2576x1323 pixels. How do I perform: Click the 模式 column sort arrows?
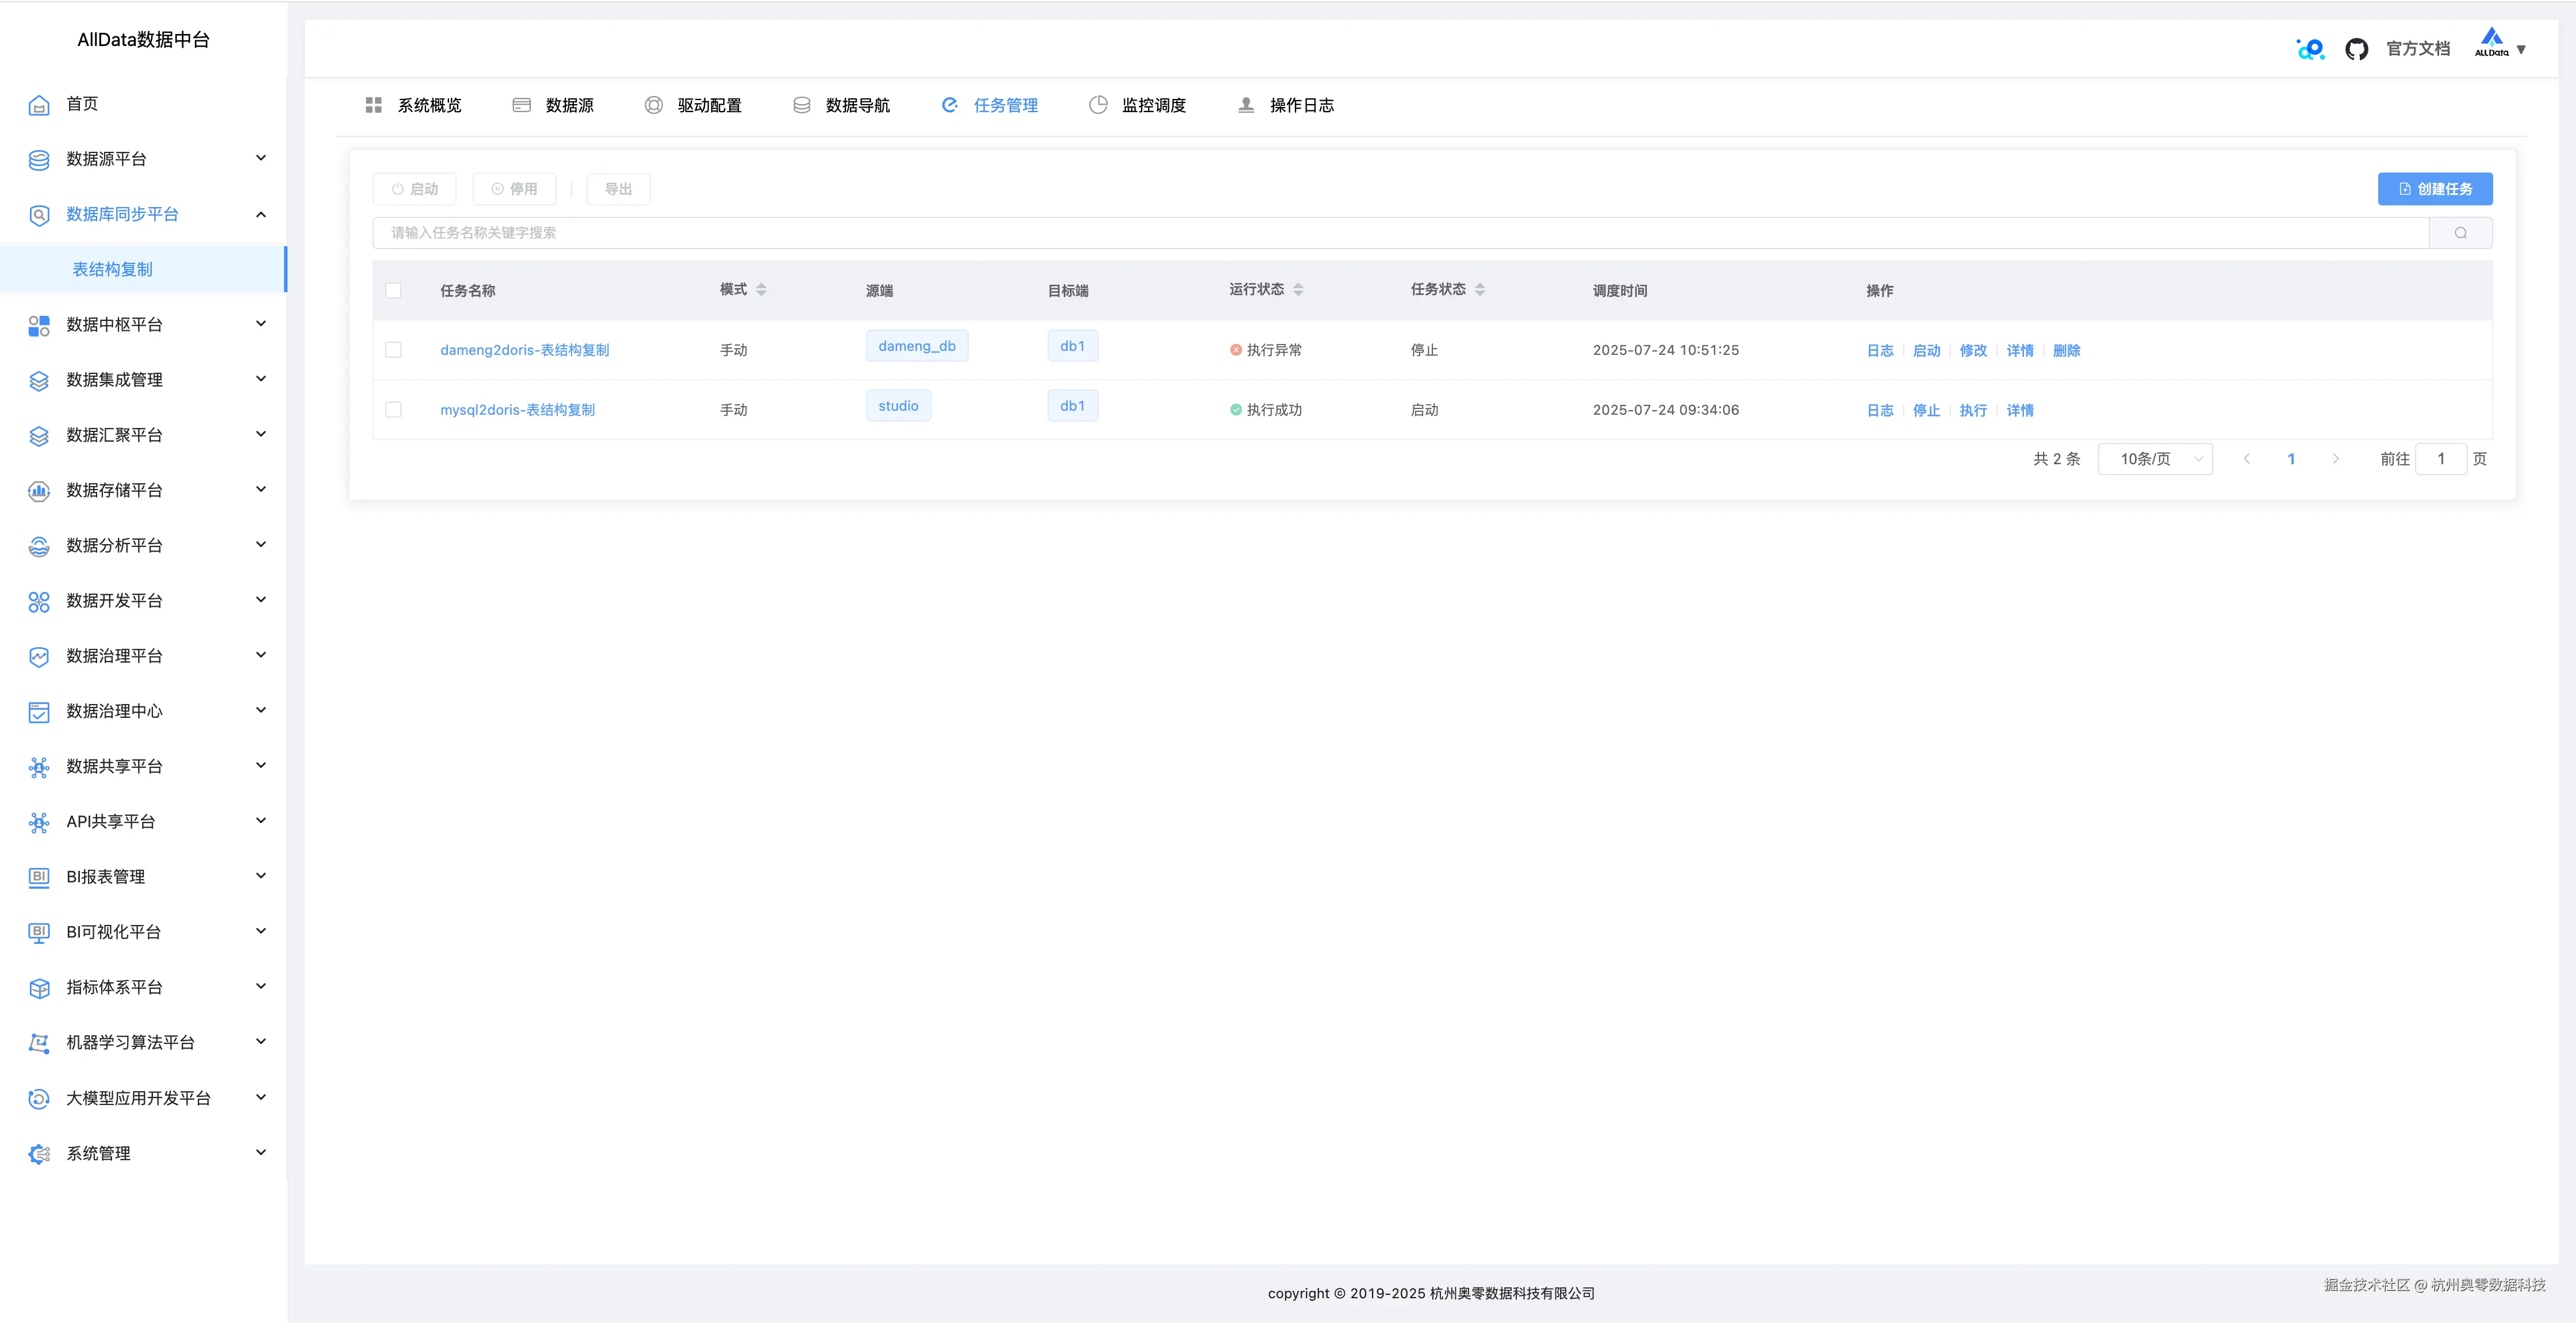[761, 289]
